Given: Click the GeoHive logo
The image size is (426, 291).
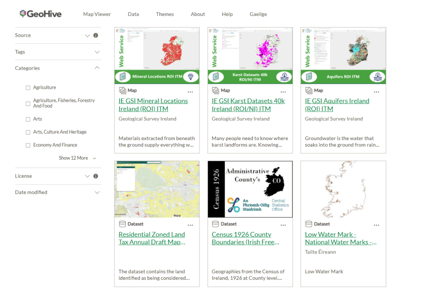Looking at the screenshot, I should 41,14.
